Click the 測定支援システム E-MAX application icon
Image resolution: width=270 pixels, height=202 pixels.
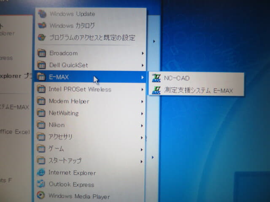click(157, 90)
